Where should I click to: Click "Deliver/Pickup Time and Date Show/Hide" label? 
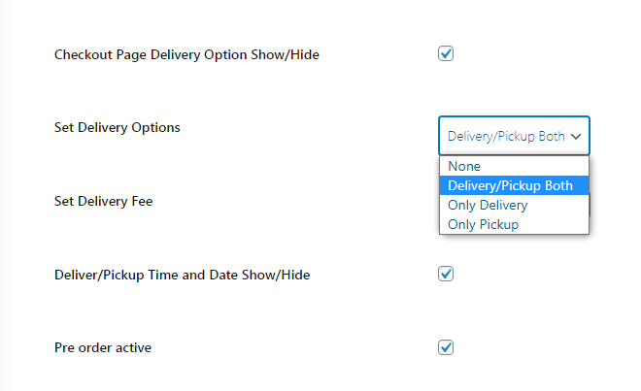click(x=182, y=275)
